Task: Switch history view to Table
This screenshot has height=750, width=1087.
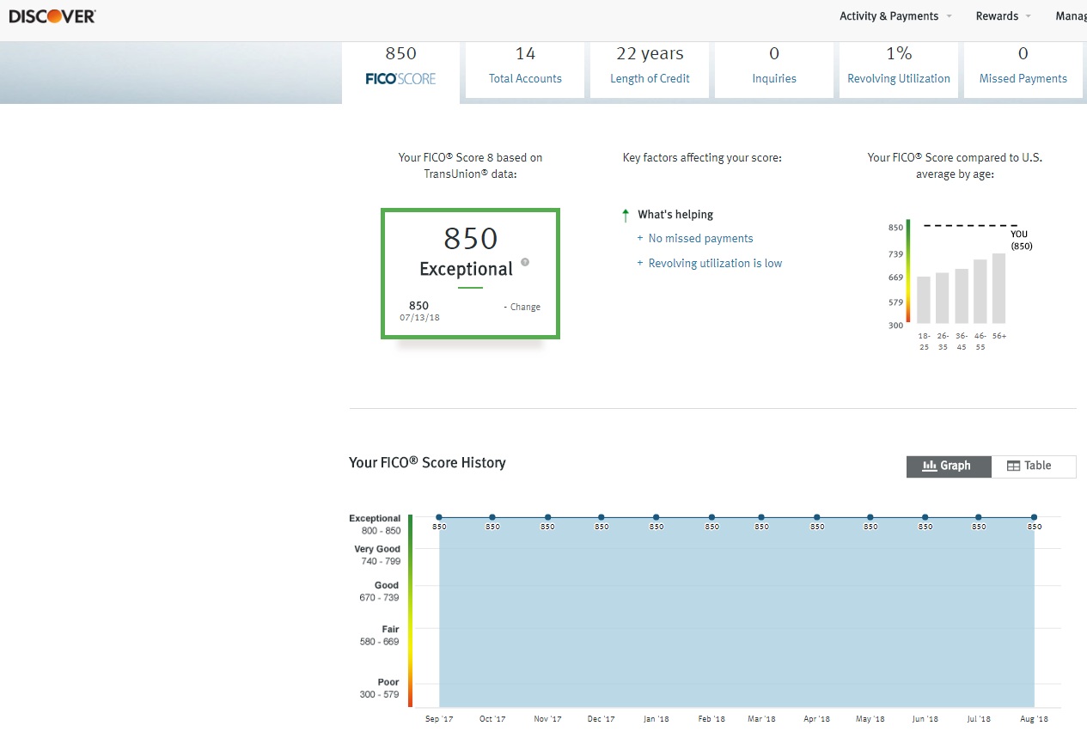Action: pos(1034,466)
